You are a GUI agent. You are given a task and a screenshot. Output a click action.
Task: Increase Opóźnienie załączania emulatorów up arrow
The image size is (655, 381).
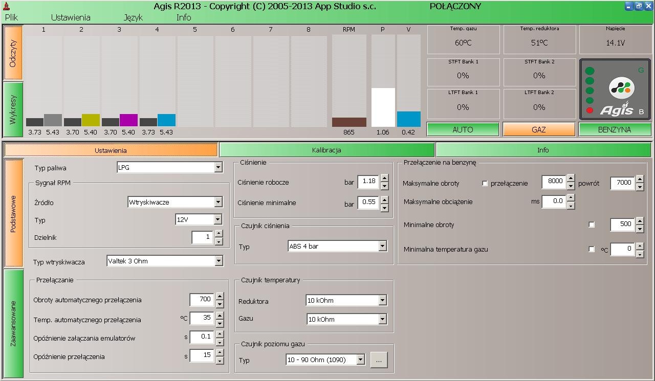click(x=220, y=333)
